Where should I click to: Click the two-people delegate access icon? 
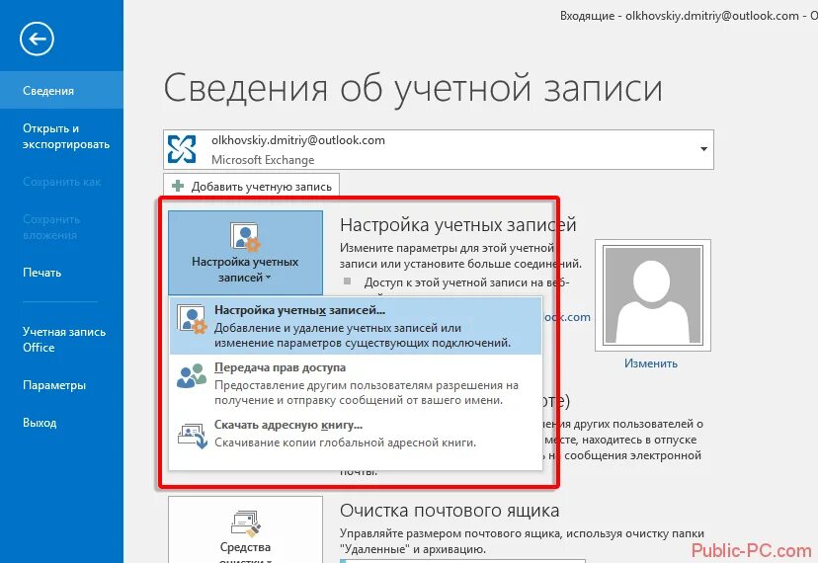pos(192,376)
